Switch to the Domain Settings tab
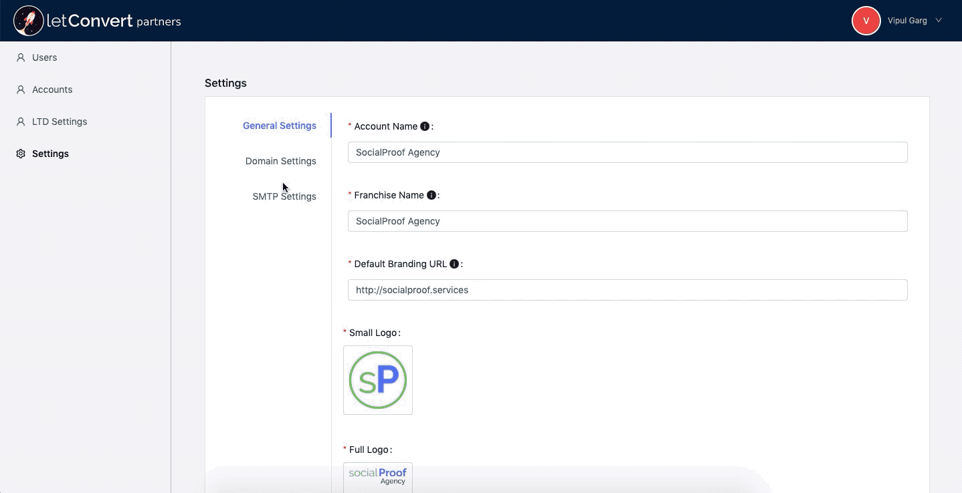The width and height of the screenshot is (962, 493). 280,161
